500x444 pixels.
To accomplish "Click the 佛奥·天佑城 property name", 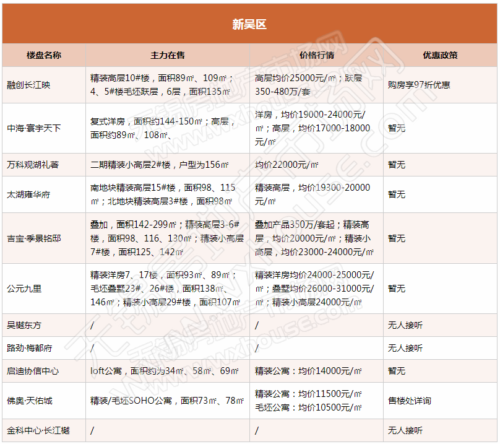I will click(29, 401).
